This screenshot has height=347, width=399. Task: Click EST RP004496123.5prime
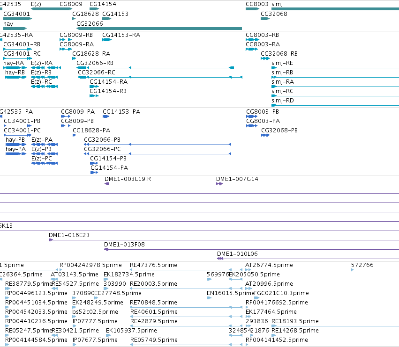click(36, 293)
